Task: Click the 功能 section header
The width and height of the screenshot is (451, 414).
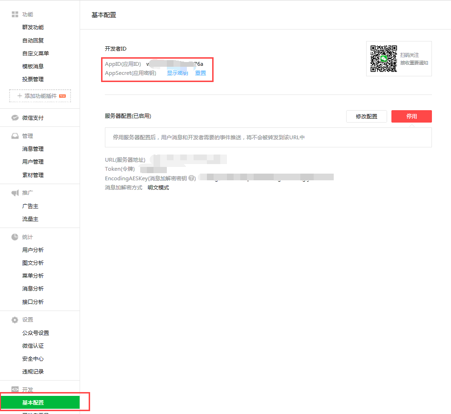Action: click(28, 14)
